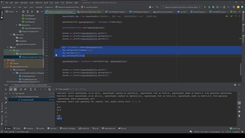
Task: Open the Problems tool window
Action: pos(28,128)
